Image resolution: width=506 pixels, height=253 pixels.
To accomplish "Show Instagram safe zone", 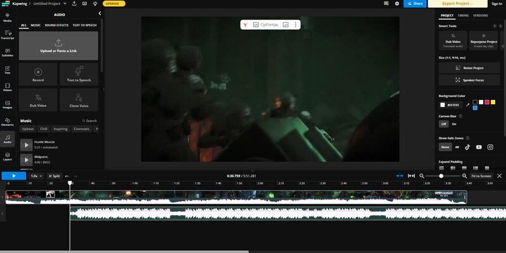I will pos(490,147).
